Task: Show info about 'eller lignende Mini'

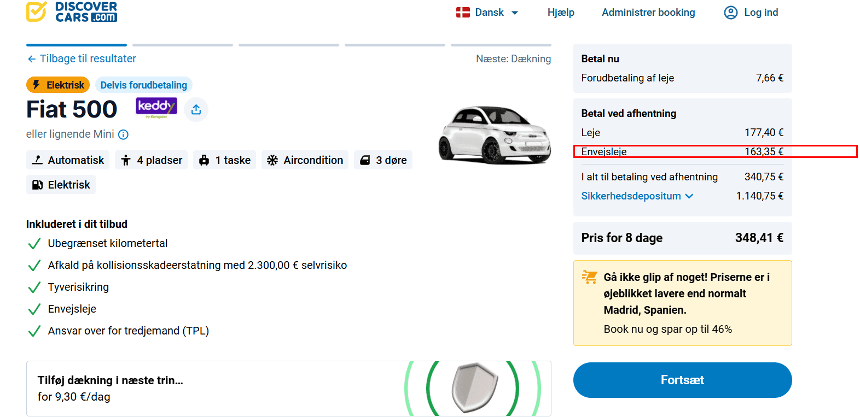Action: tap(124, 134)
